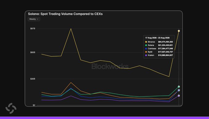209x119 pixels.
Task: Click the value "$17,027,240,727"
Action: tap(165, 52)
